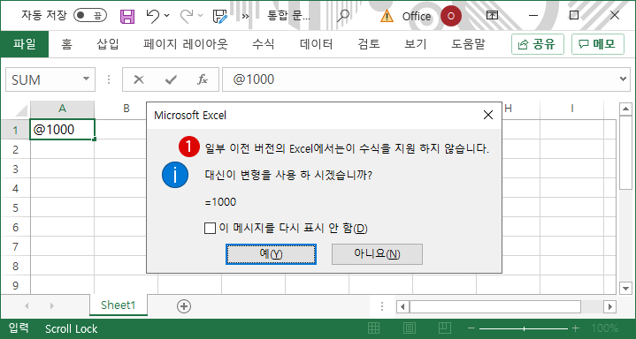Click the Redo arrow icon
Screen dimensions: 636x339
coord(187,16)
